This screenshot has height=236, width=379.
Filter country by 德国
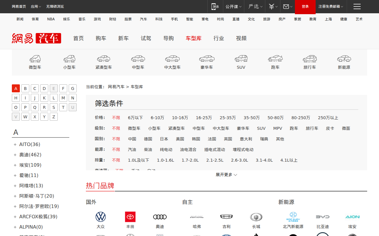[x=148, y=139]
